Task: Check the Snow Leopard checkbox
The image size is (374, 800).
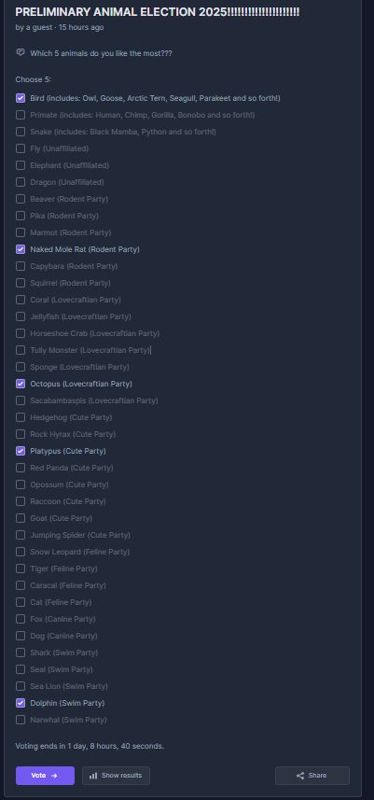Action: 21,552
